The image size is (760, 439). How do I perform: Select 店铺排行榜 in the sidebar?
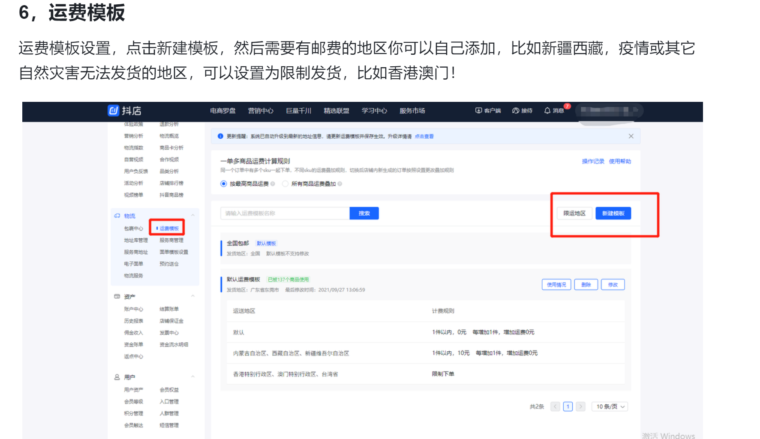171,184
